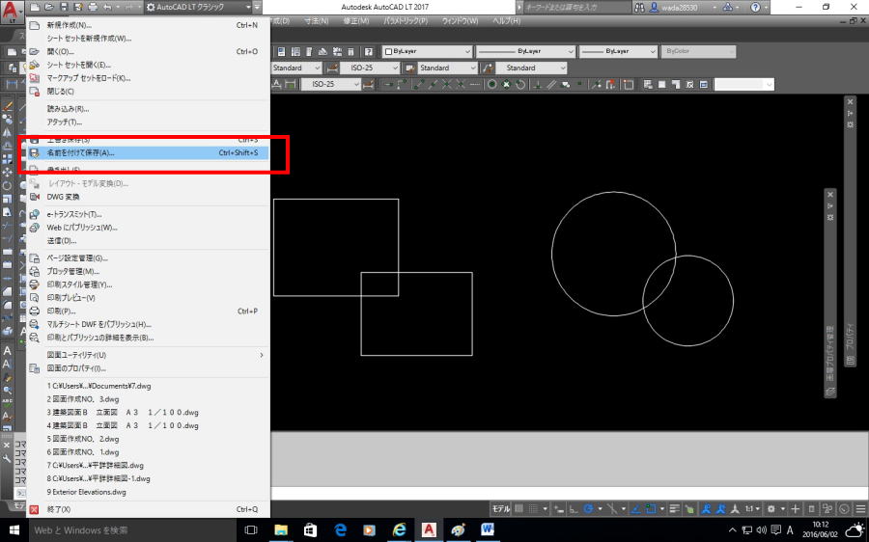This screenshot has width=869, height=542.
Task: Click the Windows Start button
Action: (14, 529)
